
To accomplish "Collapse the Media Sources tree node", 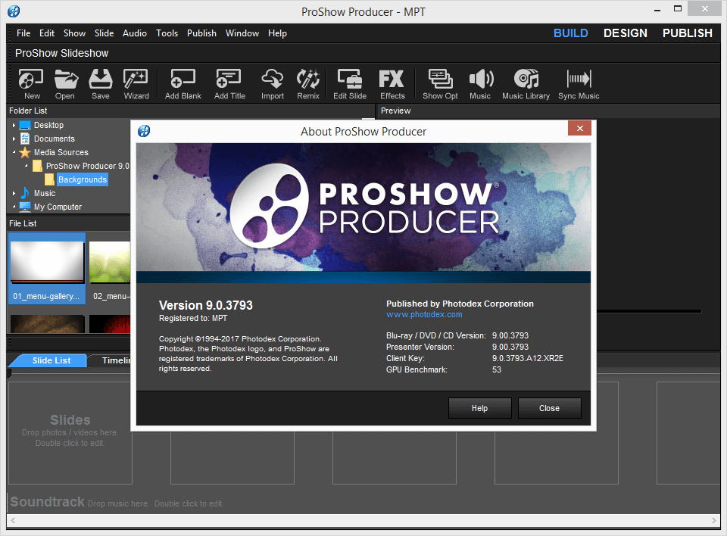I will (14, 153).
